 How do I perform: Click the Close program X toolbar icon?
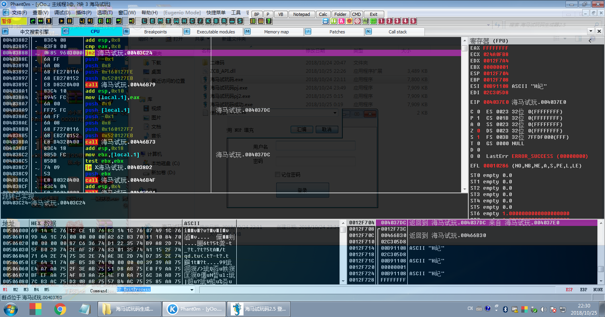[49, 21]
